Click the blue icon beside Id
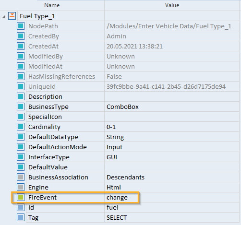Viewport: 241px width, 225px height. tap(21, 207)
